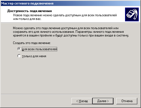Viewport: 141px width, 108px height.
Task: Click the 'или только для вас' header line
Action: point(27,19)
